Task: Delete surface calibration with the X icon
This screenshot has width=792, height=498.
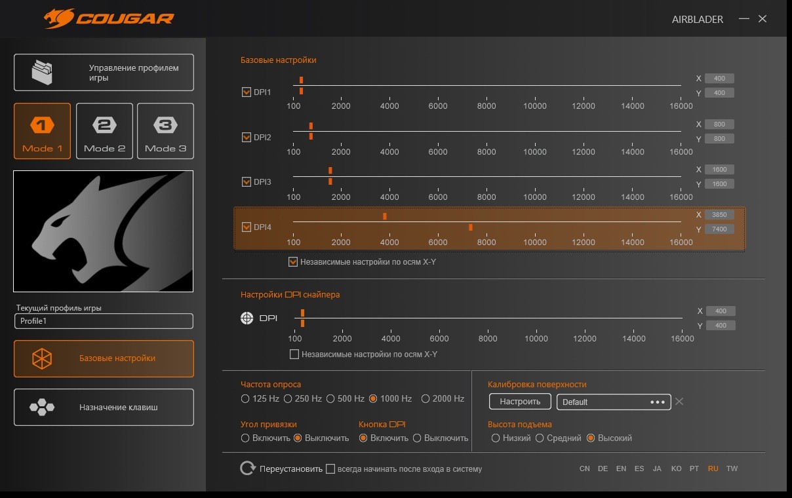Action: pyautogui.click(x=679, y=402)
